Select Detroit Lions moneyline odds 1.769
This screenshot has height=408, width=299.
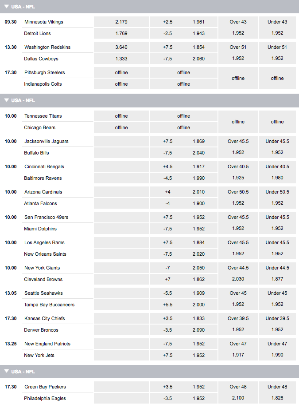121,33
